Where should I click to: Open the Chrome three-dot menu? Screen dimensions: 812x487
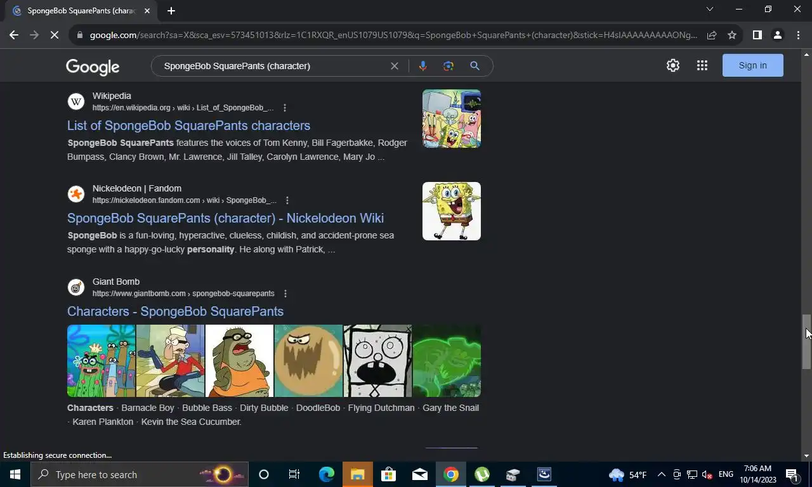798,35
